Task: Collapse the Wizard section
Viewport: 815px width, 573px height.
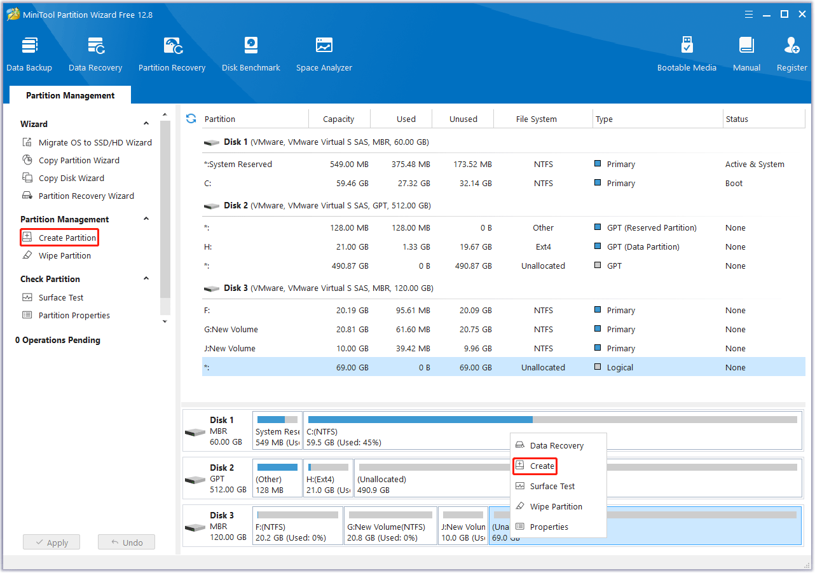Action: click(146, 124)
